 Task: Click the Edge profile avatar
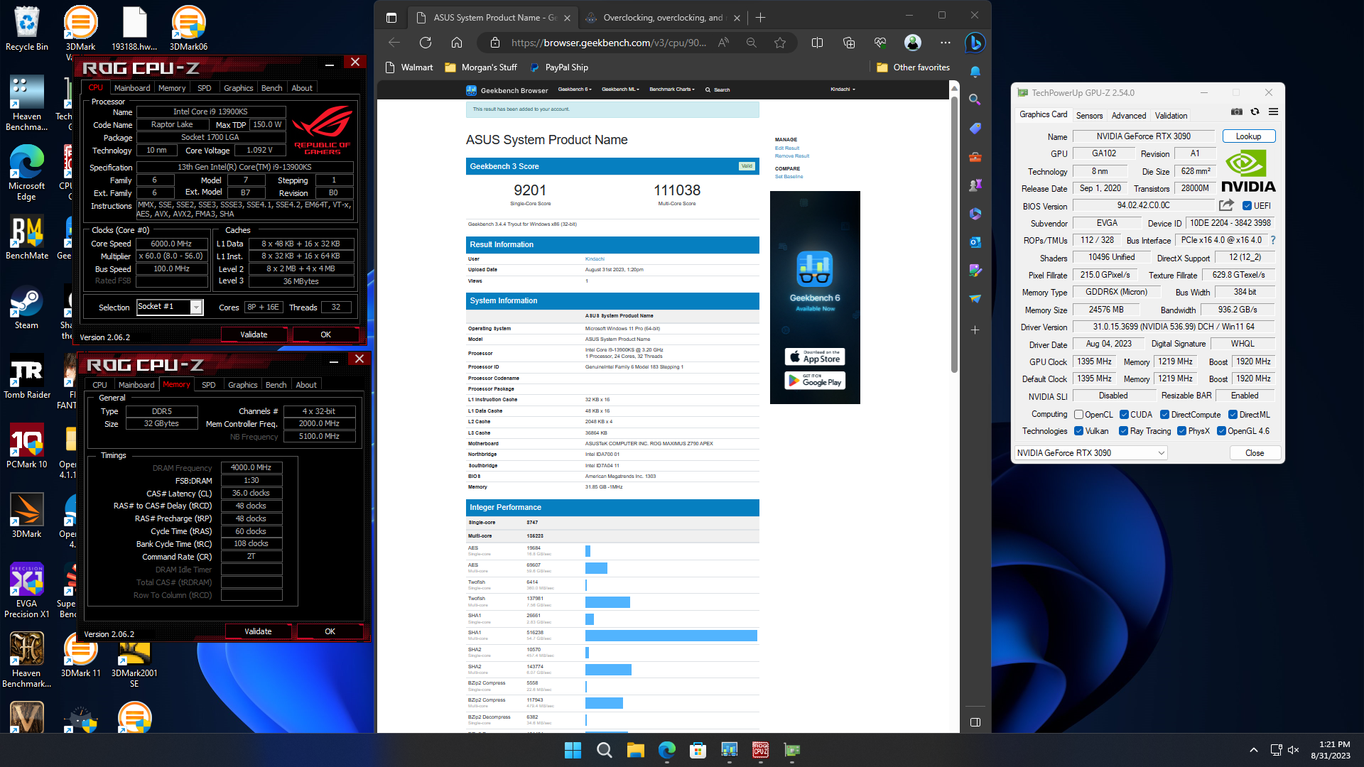[913, 43]
